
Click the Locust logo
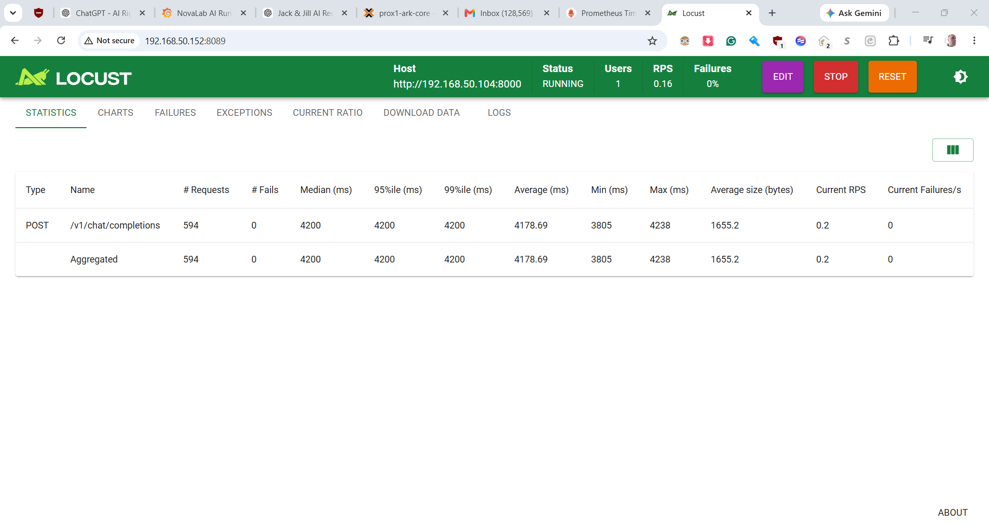74,78
